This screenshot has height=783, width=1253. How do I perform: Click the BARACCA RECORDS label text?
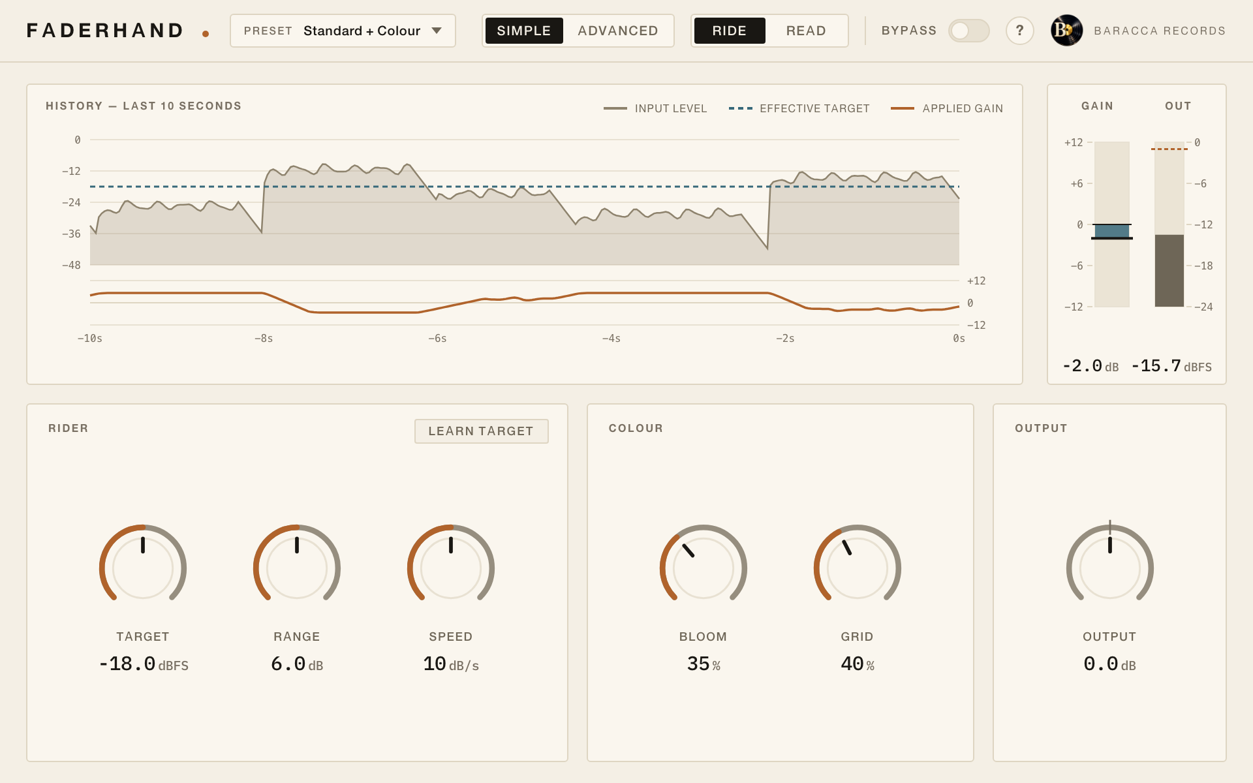tap(1160, 31)
